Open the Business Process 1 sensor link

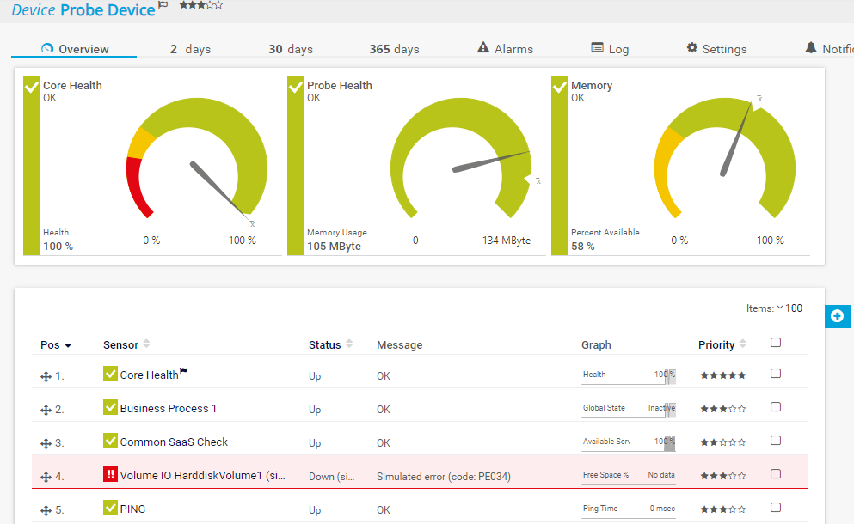coord(168,409)
